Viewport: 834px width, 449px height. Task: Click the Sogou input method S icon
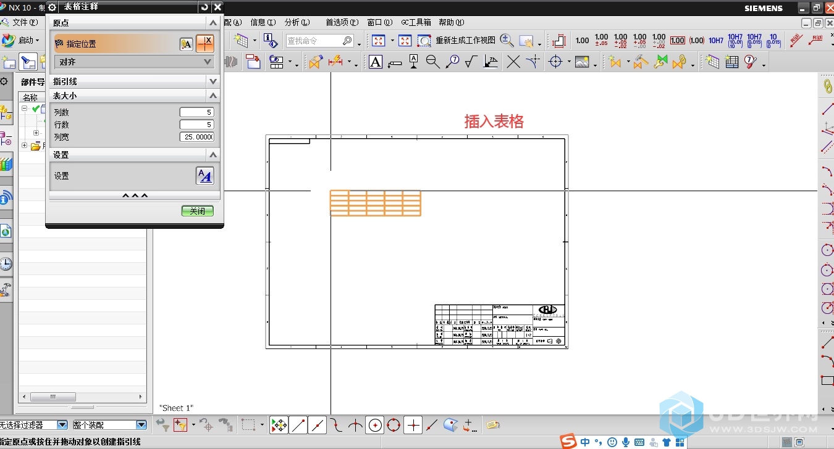pos(568,441)
